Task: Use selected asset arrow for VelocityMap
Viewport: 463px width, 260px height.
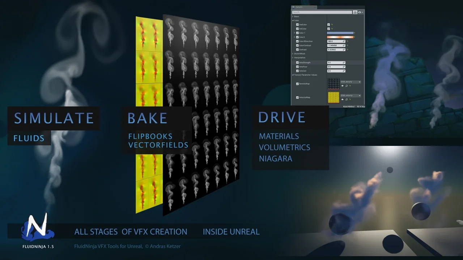Action: coord(343,100)
